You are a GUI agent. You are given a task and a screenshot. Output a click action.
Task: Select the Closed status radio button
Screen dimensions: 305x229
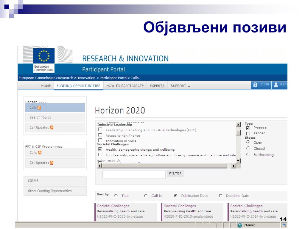248,148
